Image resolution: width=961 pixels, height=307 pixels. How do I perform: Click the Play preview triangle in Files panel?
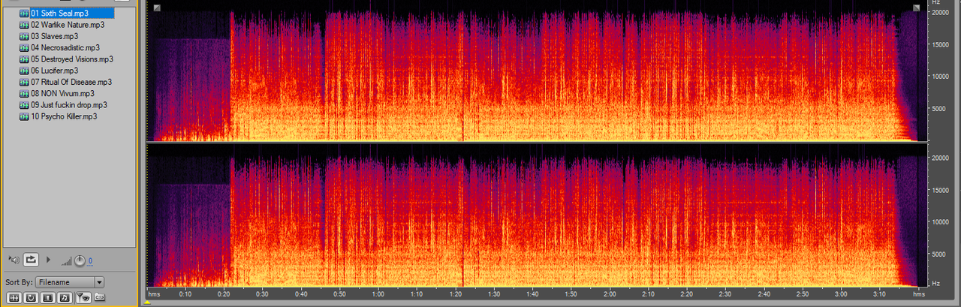48,260
